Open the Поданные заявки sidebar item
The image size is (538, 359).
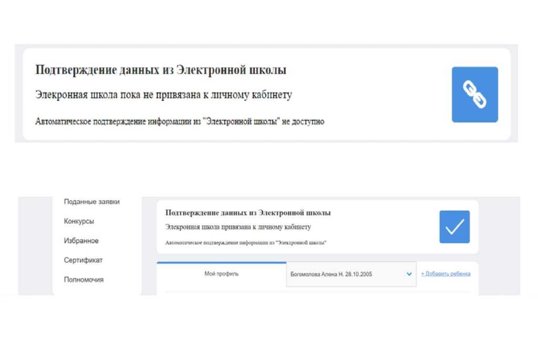click(91, 202)
